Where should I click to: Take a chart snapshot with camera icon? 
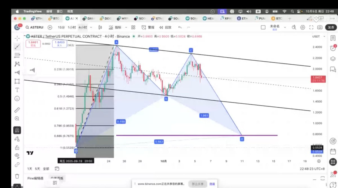[320, 27]
